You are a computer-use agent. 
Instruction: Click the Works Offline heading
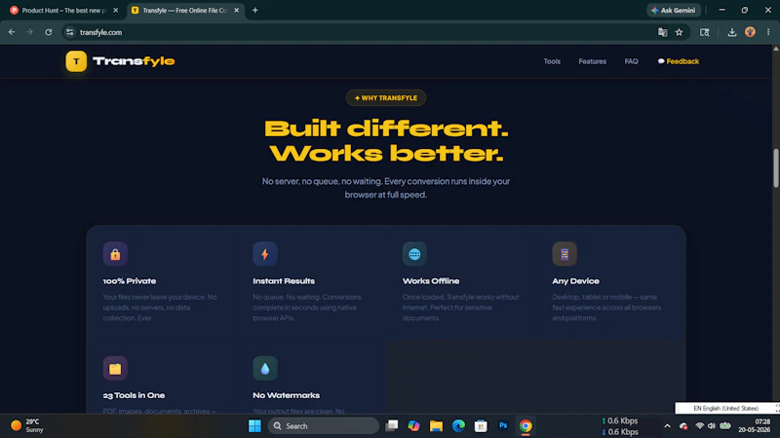(431, 281)
